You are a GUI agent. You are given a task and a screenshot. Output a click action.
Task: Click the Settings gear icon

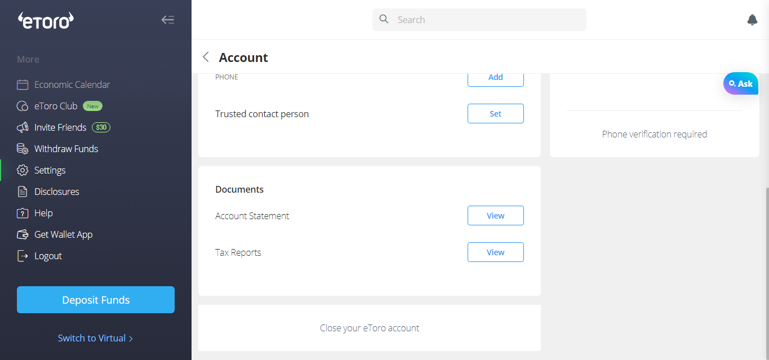click(x=23, y=170)
